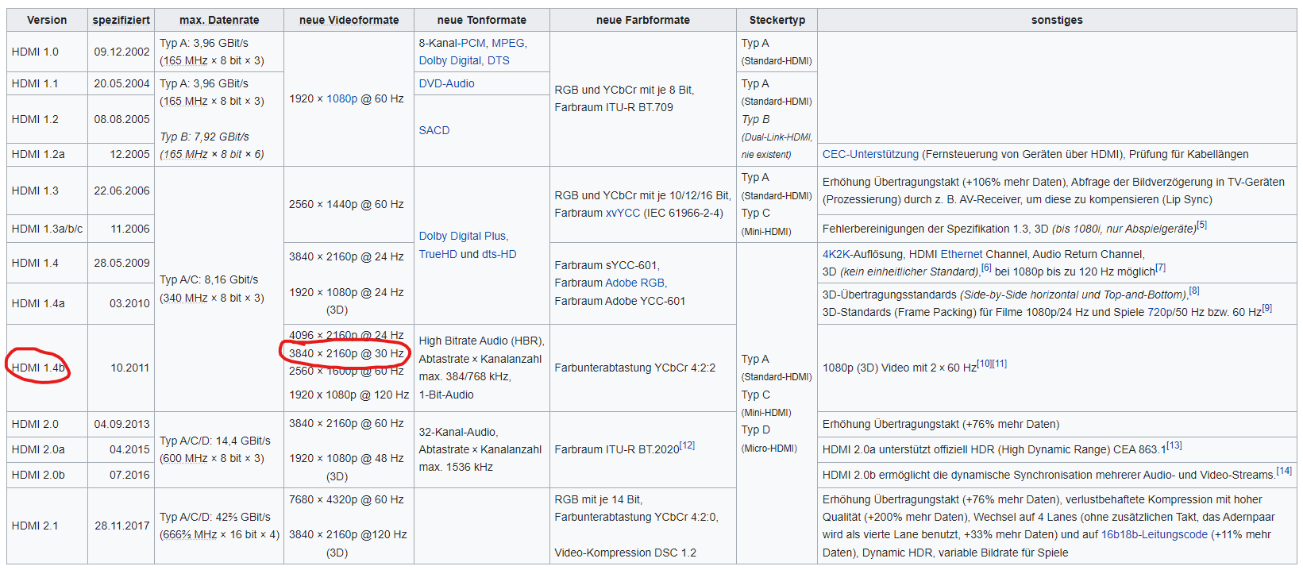1303x570 pixels.
Task: Click the date 28.11.2017
Action: point(121,526)
